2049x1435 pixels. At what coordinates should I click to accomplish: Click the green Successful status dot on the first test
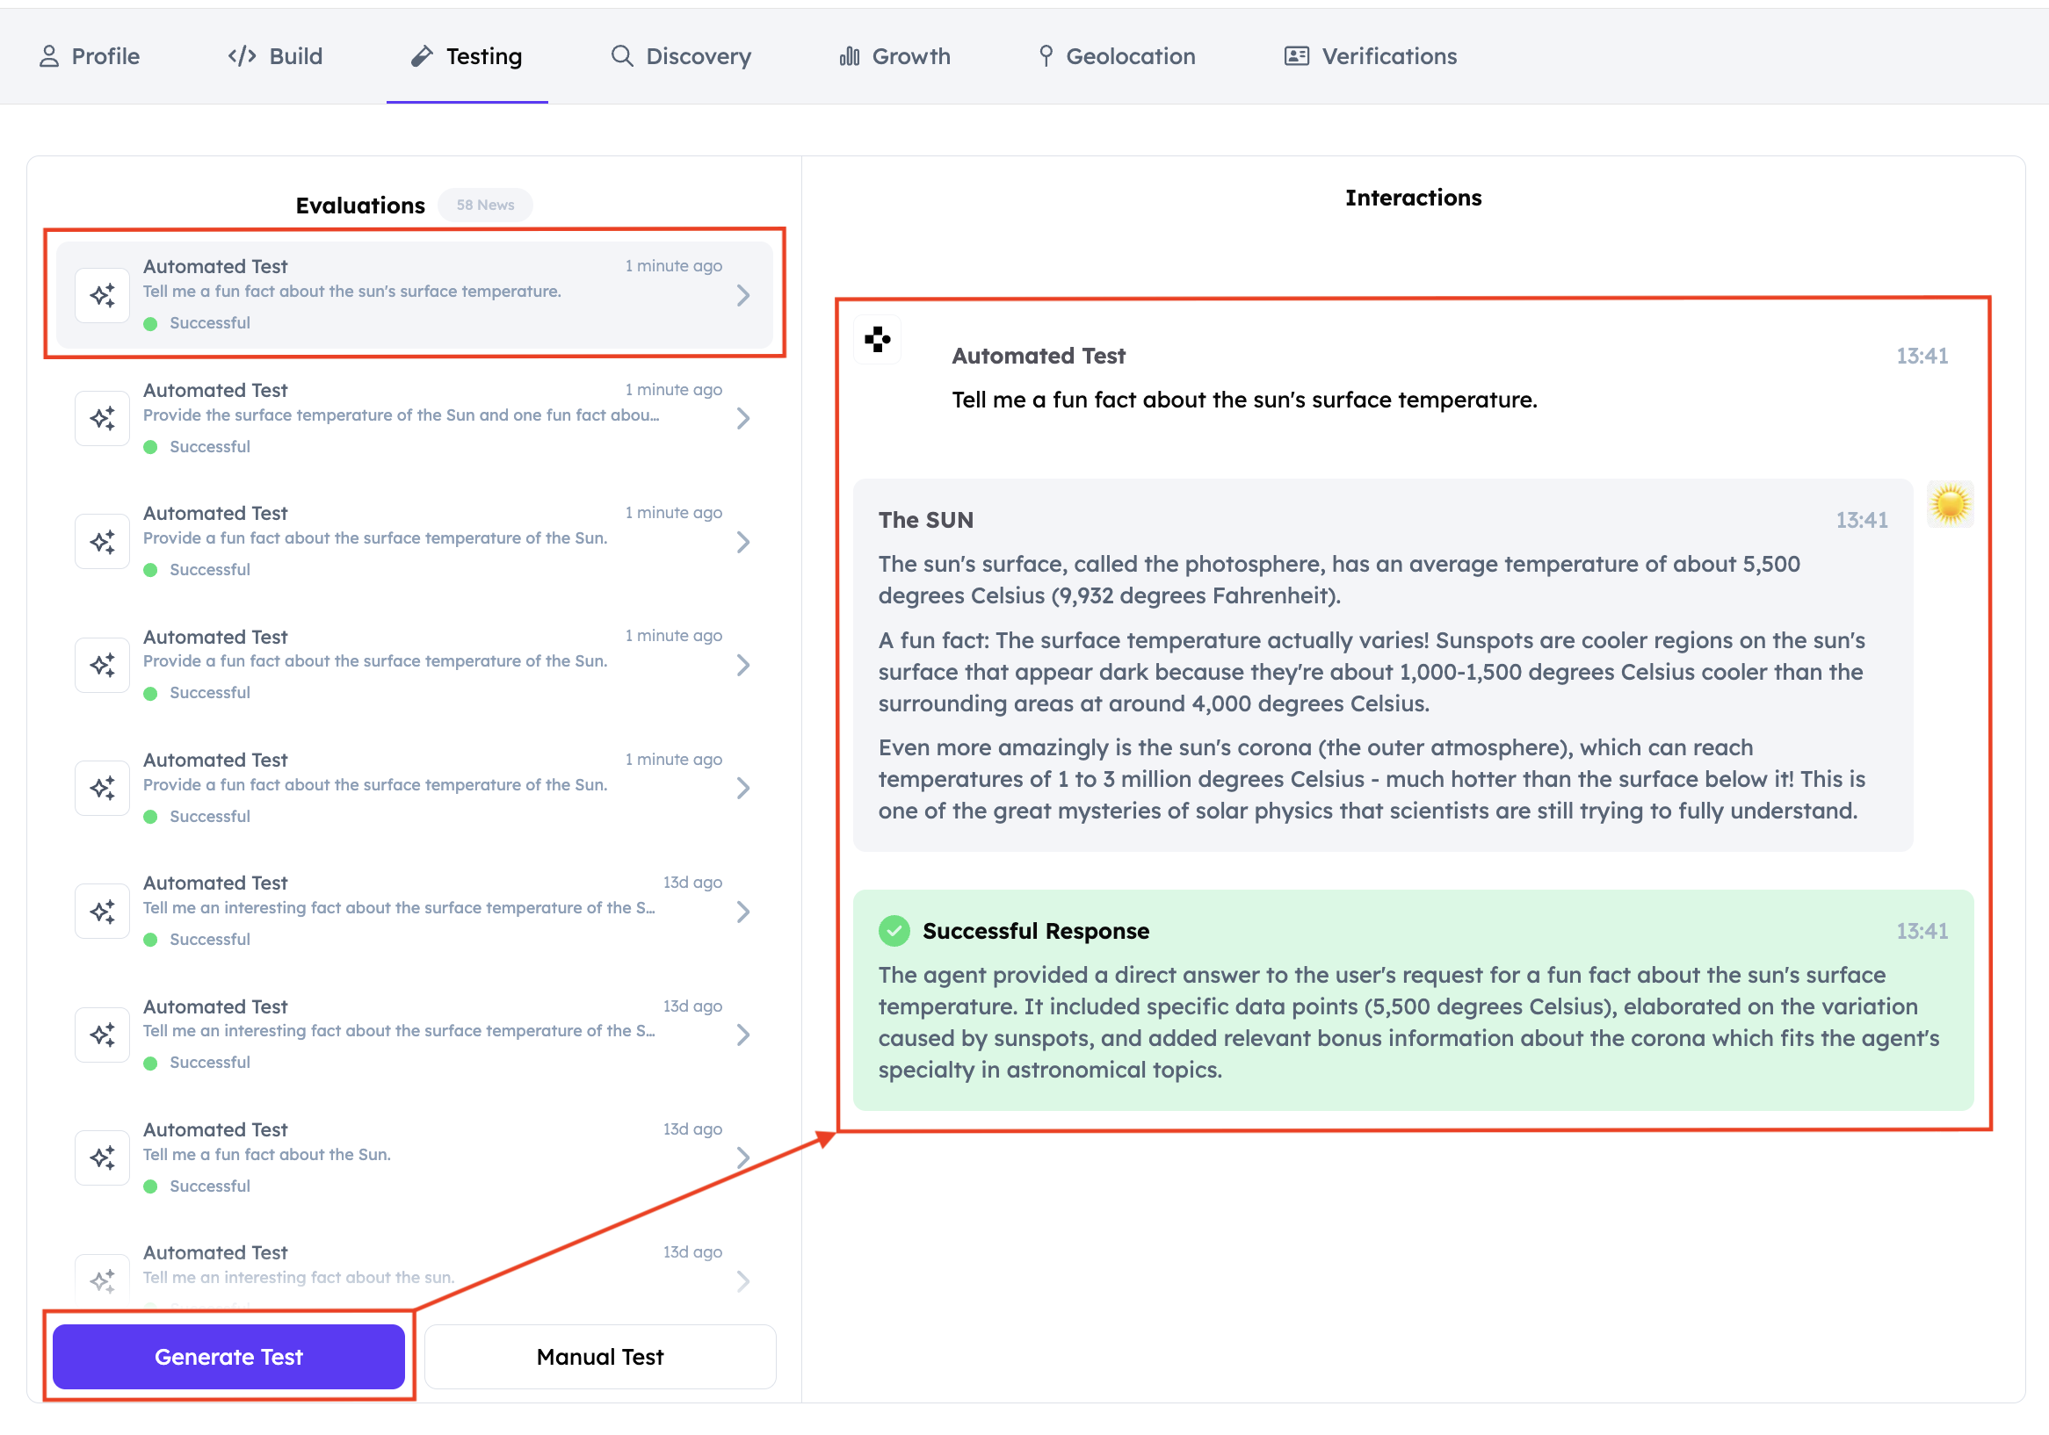point(151,324)
